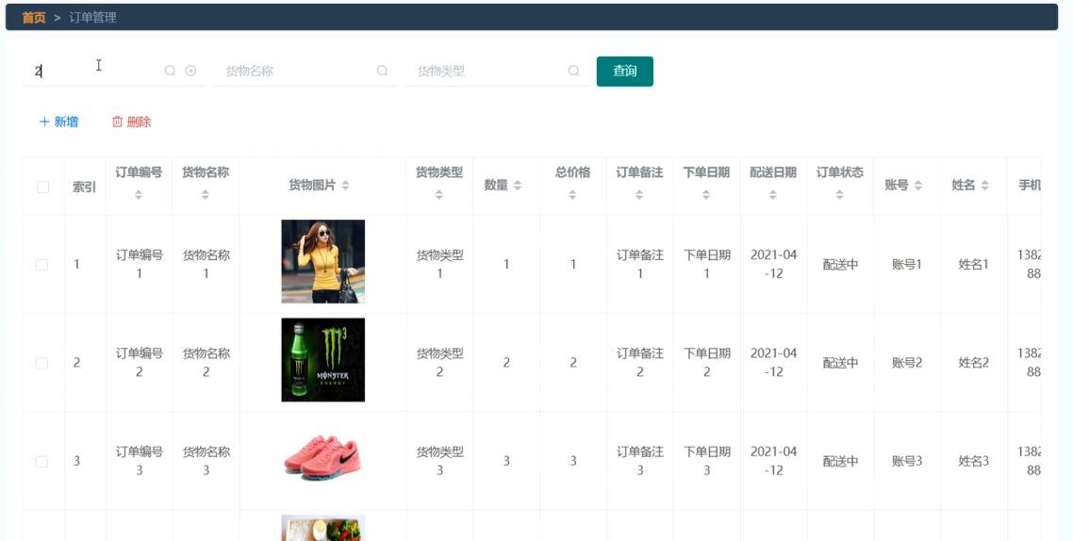Screen dimensions: 1073x541
Task: Toggle the select-all checkbox in table header
Action: [42, 187]
